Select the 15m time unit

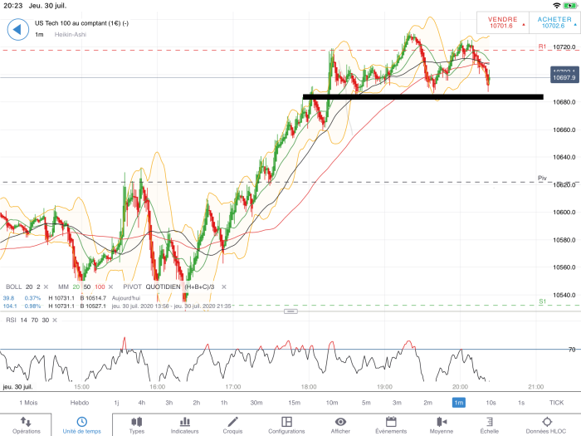294,403
